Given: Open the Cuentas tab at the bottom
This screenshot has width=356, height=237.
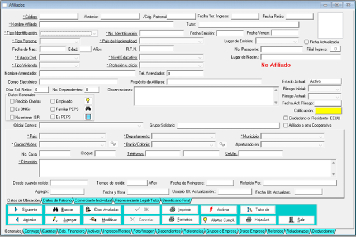Looking at the screenshot, I should (x=49, y=230).
